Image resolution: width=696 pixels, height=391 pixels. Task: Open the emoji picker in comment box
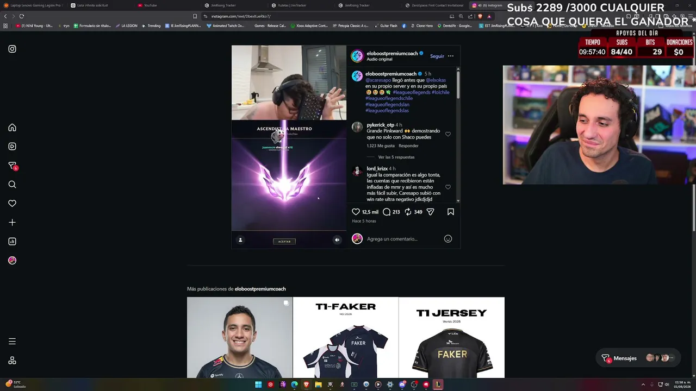click(448, 239)
